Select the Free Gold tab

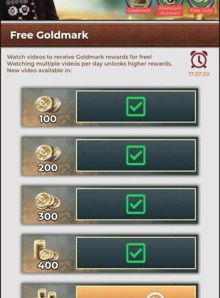tap(201, 7)
